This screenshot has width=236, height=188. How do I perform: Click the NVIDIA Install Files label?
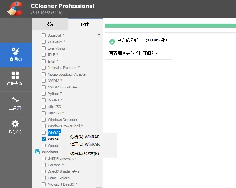tap(63, 87)
